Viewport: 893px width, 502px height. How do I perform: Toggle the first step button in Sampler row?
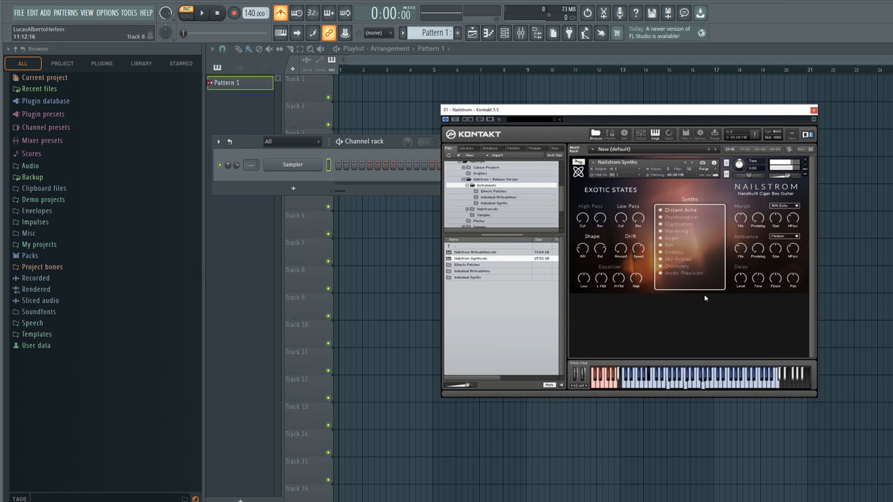click(339, 165)
